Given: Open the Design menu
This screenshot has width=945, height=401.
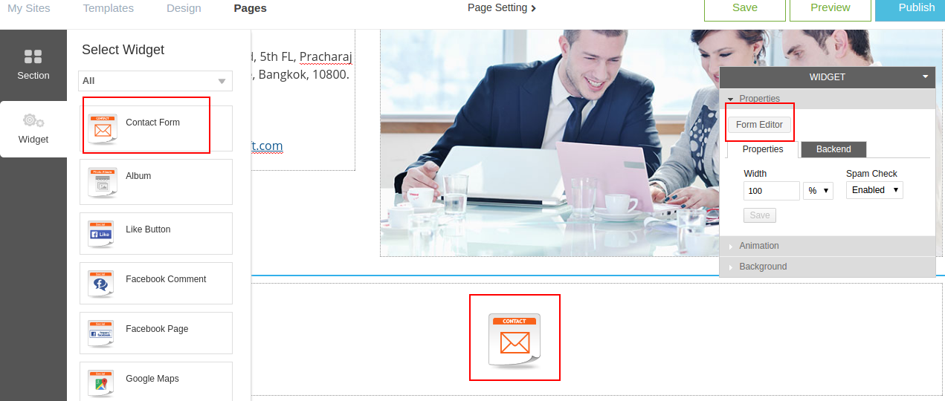Looking at the screenshot, I should click(x=184, y=8).
